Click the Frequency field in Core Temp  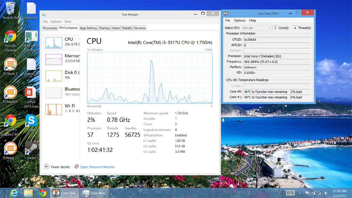(277, 62)
